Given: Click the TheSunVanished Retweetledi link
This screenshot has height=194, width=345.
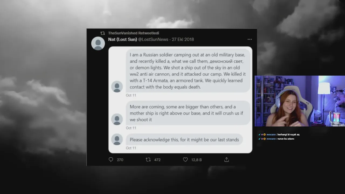Looking at the screenshot, I should point(133,33).
